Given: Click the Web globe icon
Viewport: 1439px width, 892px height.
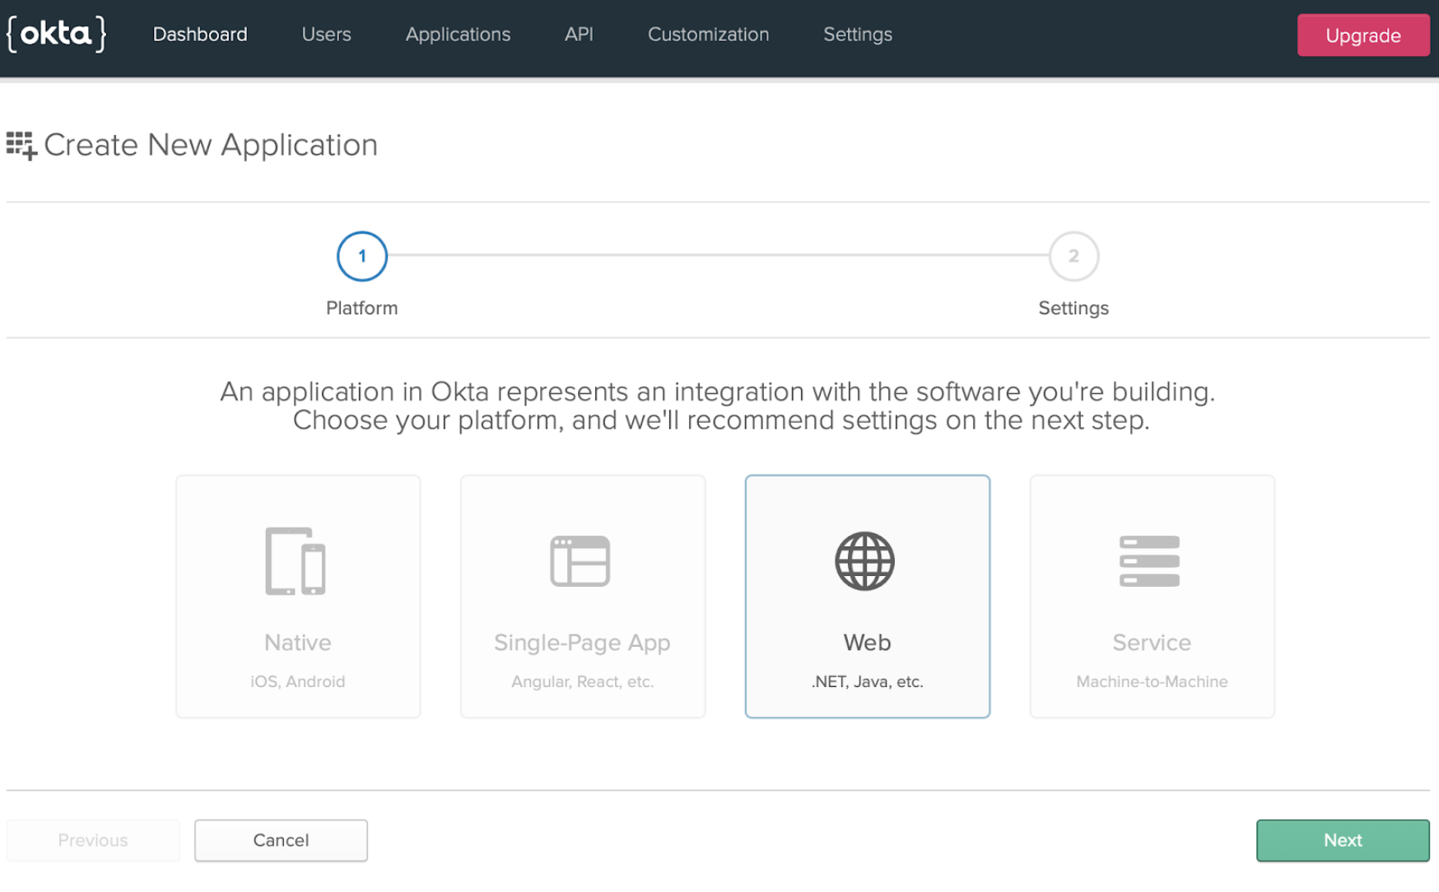Looking at the screenshot, I should coord(864,561).
